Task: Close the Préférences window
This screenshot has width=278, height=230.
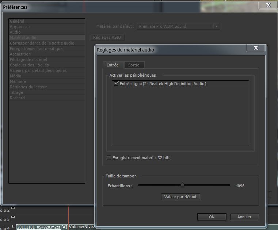Action: click(x=268, y=5)
